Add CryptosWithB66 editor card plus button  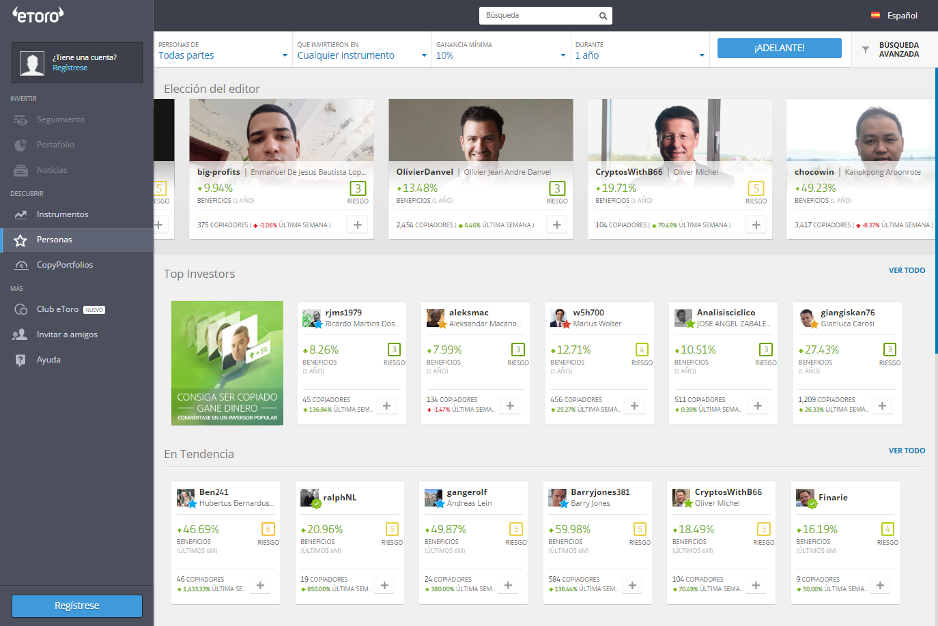[756, 225]
